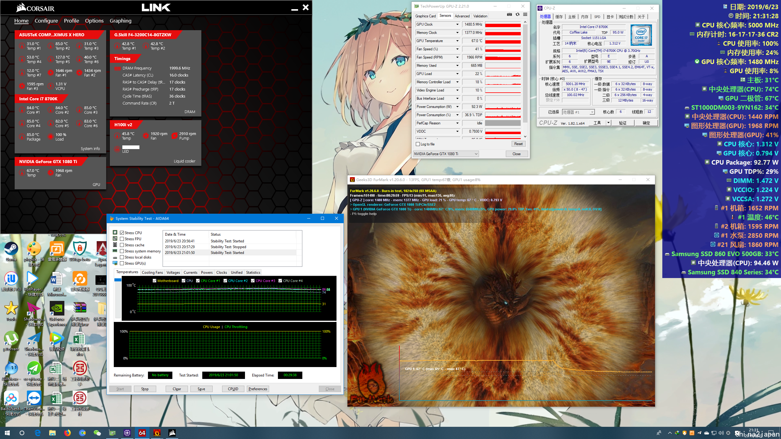Open File Explorer from taskbar
Viewport: 781px width, 439px height.
[x=52, y=433]
